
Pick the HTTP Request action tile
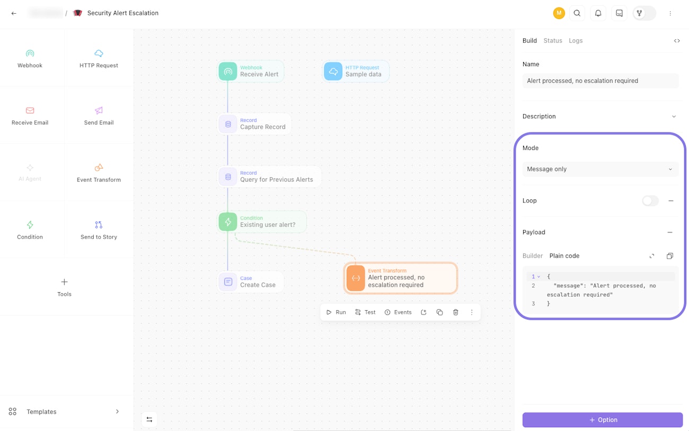pos(99,58)
